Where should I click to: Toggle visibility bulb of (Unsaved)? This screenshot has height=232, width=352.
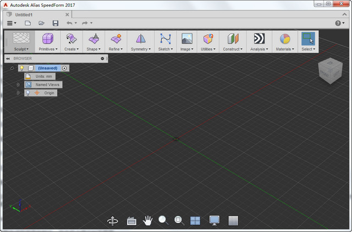coord(22,68)
